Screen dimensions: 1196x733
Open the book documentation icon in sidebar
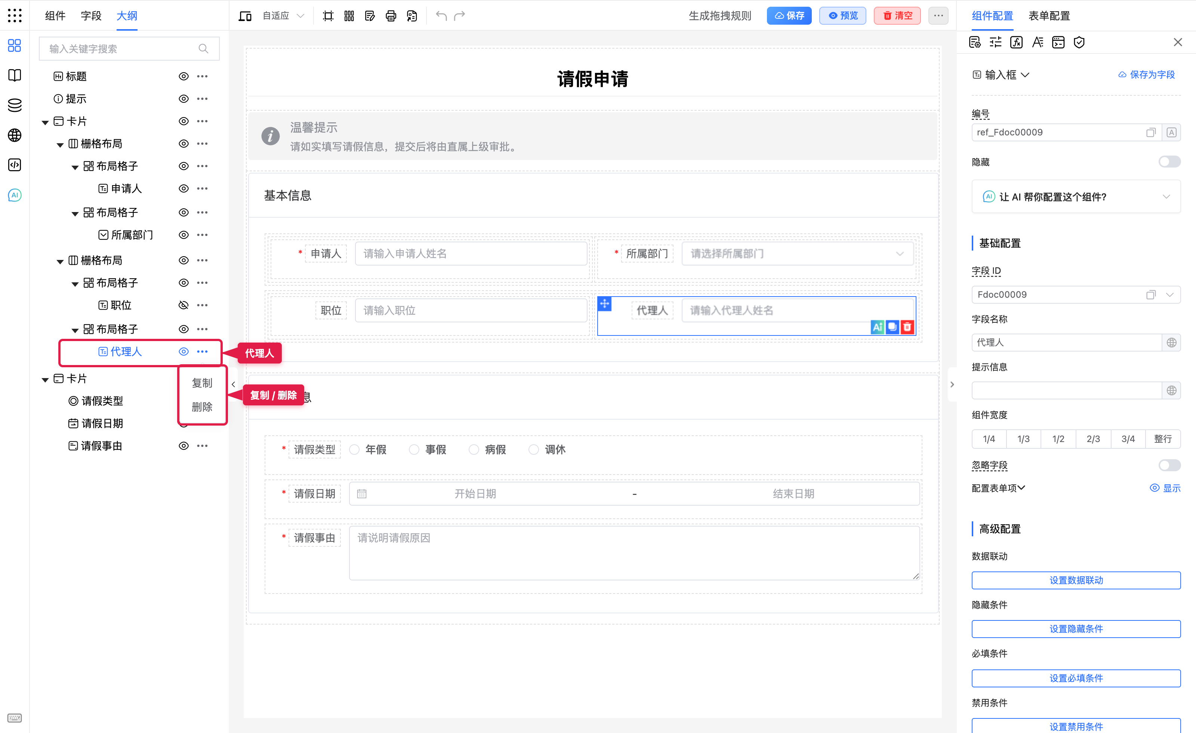15,75
